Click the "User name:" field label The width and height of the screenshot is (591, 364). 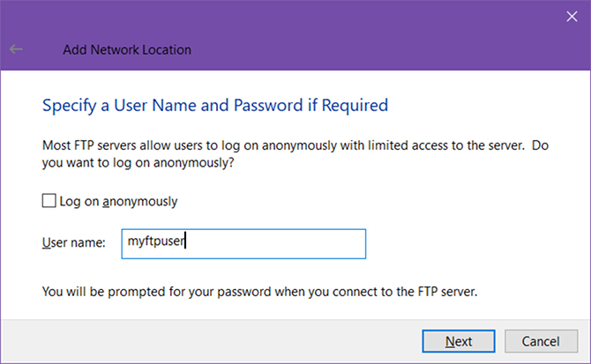click(74, 242)
